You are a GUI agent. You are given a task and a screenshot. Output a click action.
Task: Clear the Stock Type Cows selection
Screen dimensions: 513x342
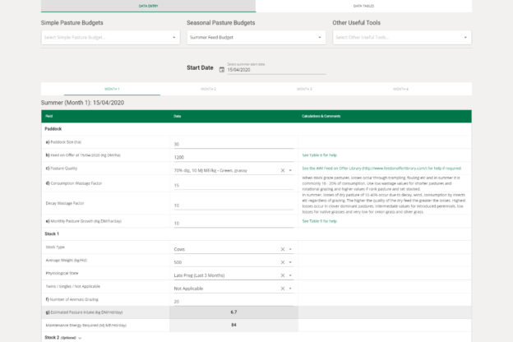tap(282, 248)
